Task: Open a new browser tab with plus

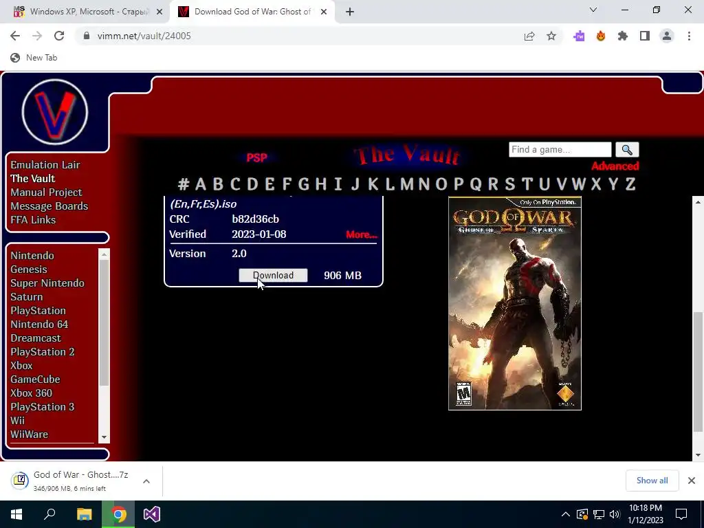Action: [350, 12]
